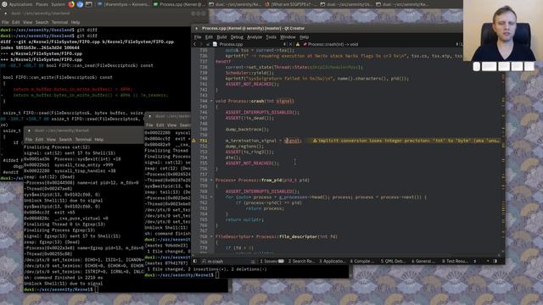Image resolution: width=543 pixels, height=305 pixels.
Task: Toggle the right sidebar in Qt Creator
Action: point(495,261)
